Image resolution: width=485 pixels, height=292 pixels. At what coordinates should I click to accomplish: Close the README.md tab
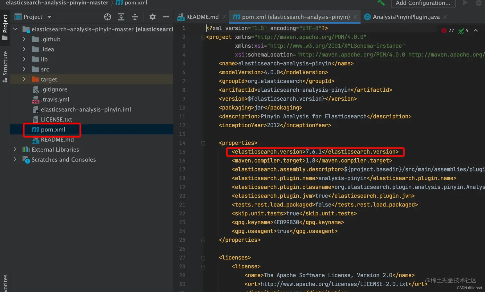click(x=224, y=17)
